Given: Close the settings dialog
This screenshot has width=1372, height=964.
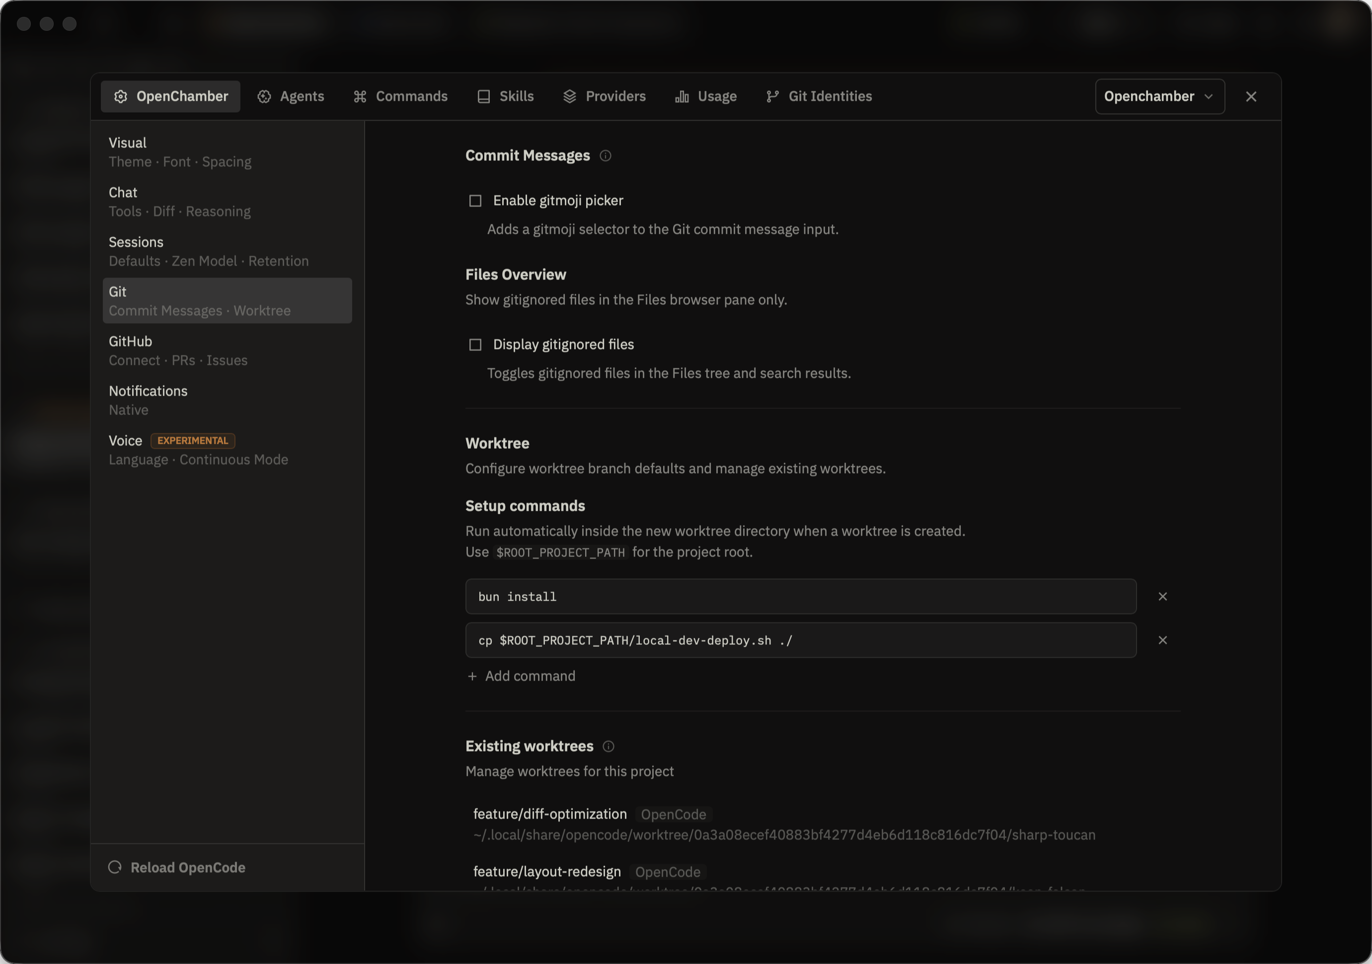Looking at the screenshot, I should [x=1251, y=97].
